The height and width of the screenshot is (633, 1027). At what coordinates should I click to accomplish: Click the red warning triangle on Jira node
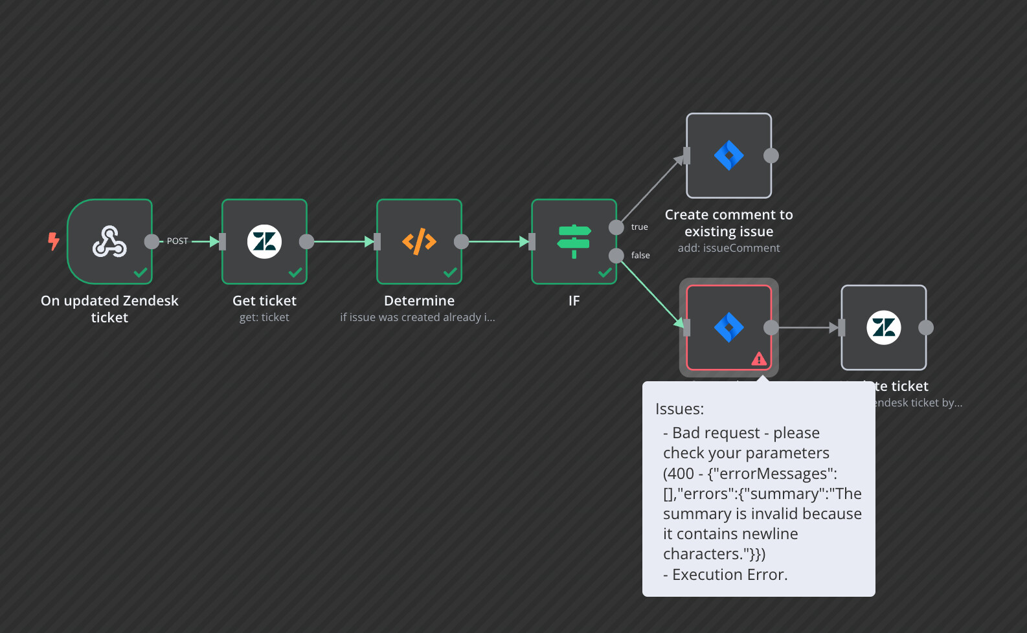[759, 359]
